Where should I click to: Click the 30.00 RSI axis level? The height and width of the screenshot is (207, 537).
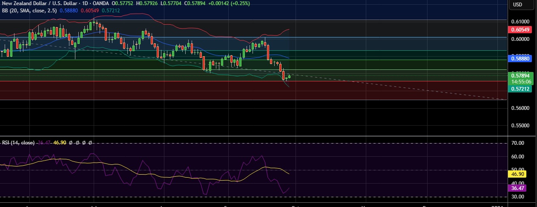517,197
